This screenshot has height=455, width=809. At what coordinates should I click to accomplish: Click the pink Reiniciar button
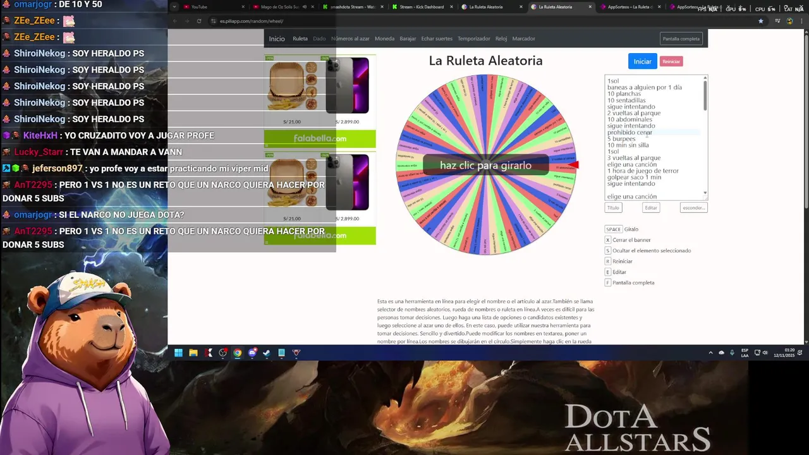pyautogui.click(x=671, y=61)
